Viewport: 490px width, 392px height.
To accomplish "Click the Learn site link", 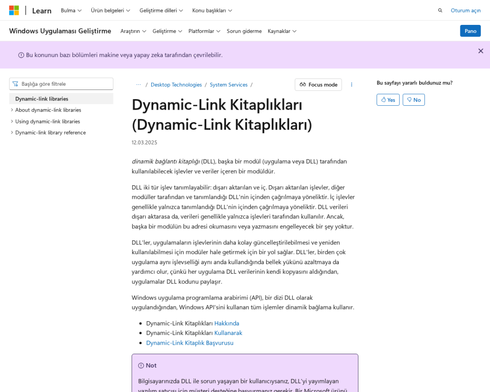I will [x=42, y=11].
